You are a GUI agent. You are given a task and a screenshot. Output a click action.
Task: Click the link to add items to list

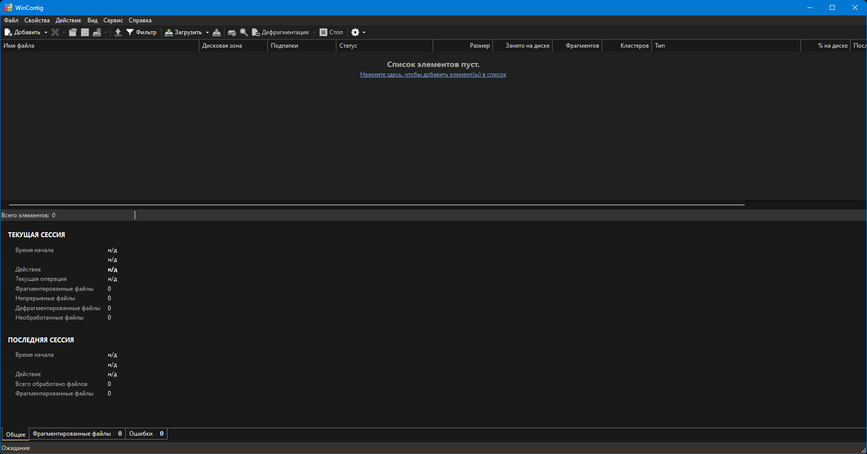tap(433, 74)
